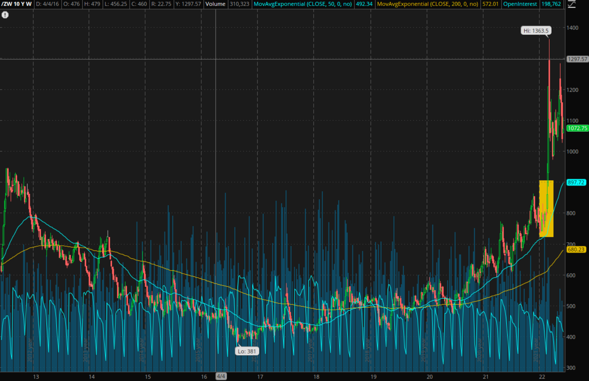Toggle the MovAvgExponential 200 study visibility
Screen dimensions: 589x381
[x=428, y=4]
